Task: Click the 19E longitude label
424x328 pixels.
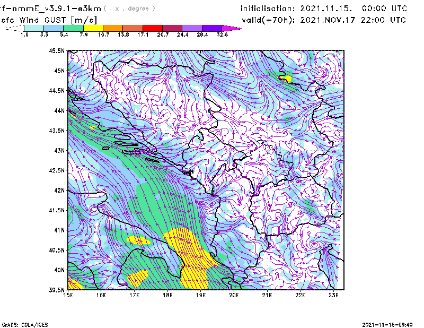Action: tap(201, 295)
